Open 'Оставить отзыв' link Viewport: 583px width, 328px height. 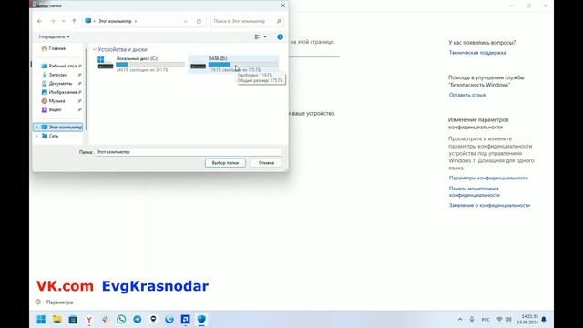(467, 95)
